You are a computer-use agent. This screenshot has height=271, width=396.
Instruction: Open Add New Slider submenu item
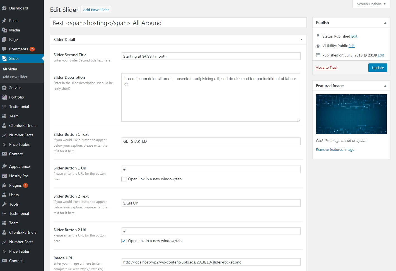pos(15,77)
